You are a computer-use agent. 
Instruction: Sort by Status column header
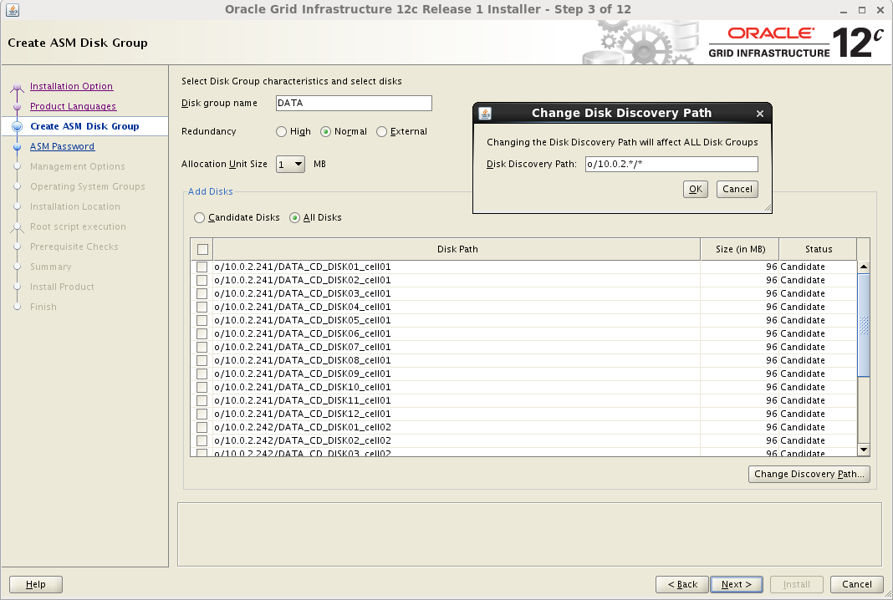click(x=818, y=249)
